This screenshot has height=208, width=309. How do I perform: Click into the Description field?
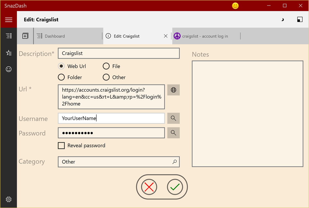[x=119, y=53]
